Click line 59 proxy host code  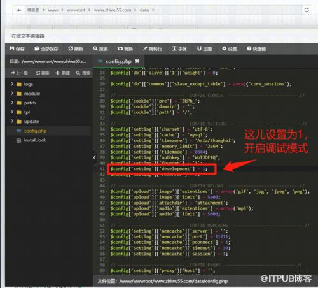(x=163, y=271)
